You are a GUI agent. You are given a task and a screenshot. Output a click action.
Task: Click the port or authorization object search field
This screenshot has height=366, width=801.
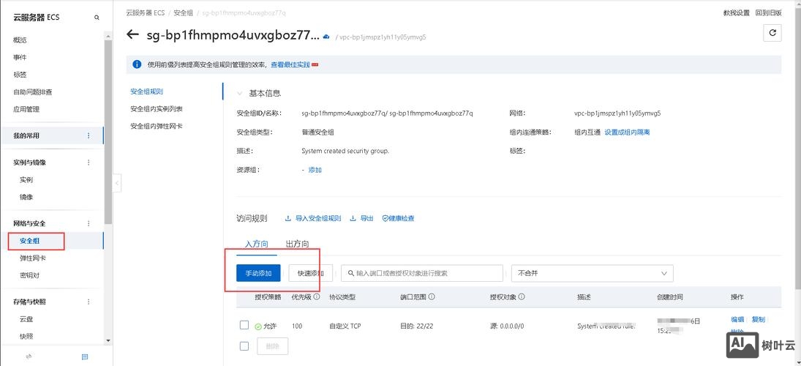(421, 274)
